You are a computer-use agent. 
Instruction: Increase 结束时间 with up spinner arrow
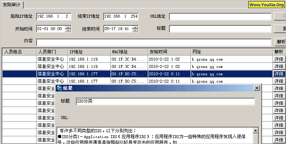tap(135, 27)
